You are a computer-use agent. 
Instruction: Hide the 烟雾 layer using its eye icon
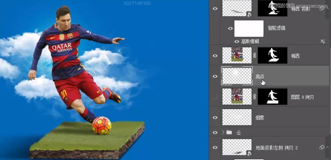(215, 117)
